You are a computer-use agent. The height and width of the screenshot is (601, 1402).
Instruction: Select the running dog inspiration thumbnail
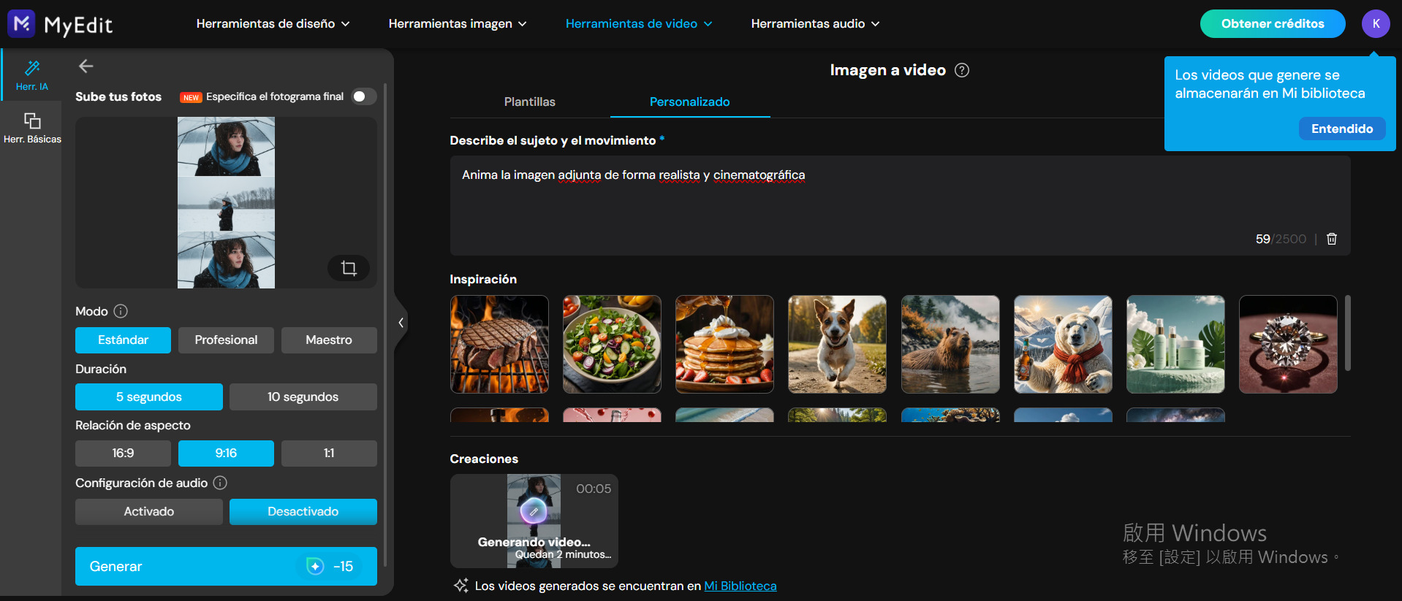click(x=837, y=345)
